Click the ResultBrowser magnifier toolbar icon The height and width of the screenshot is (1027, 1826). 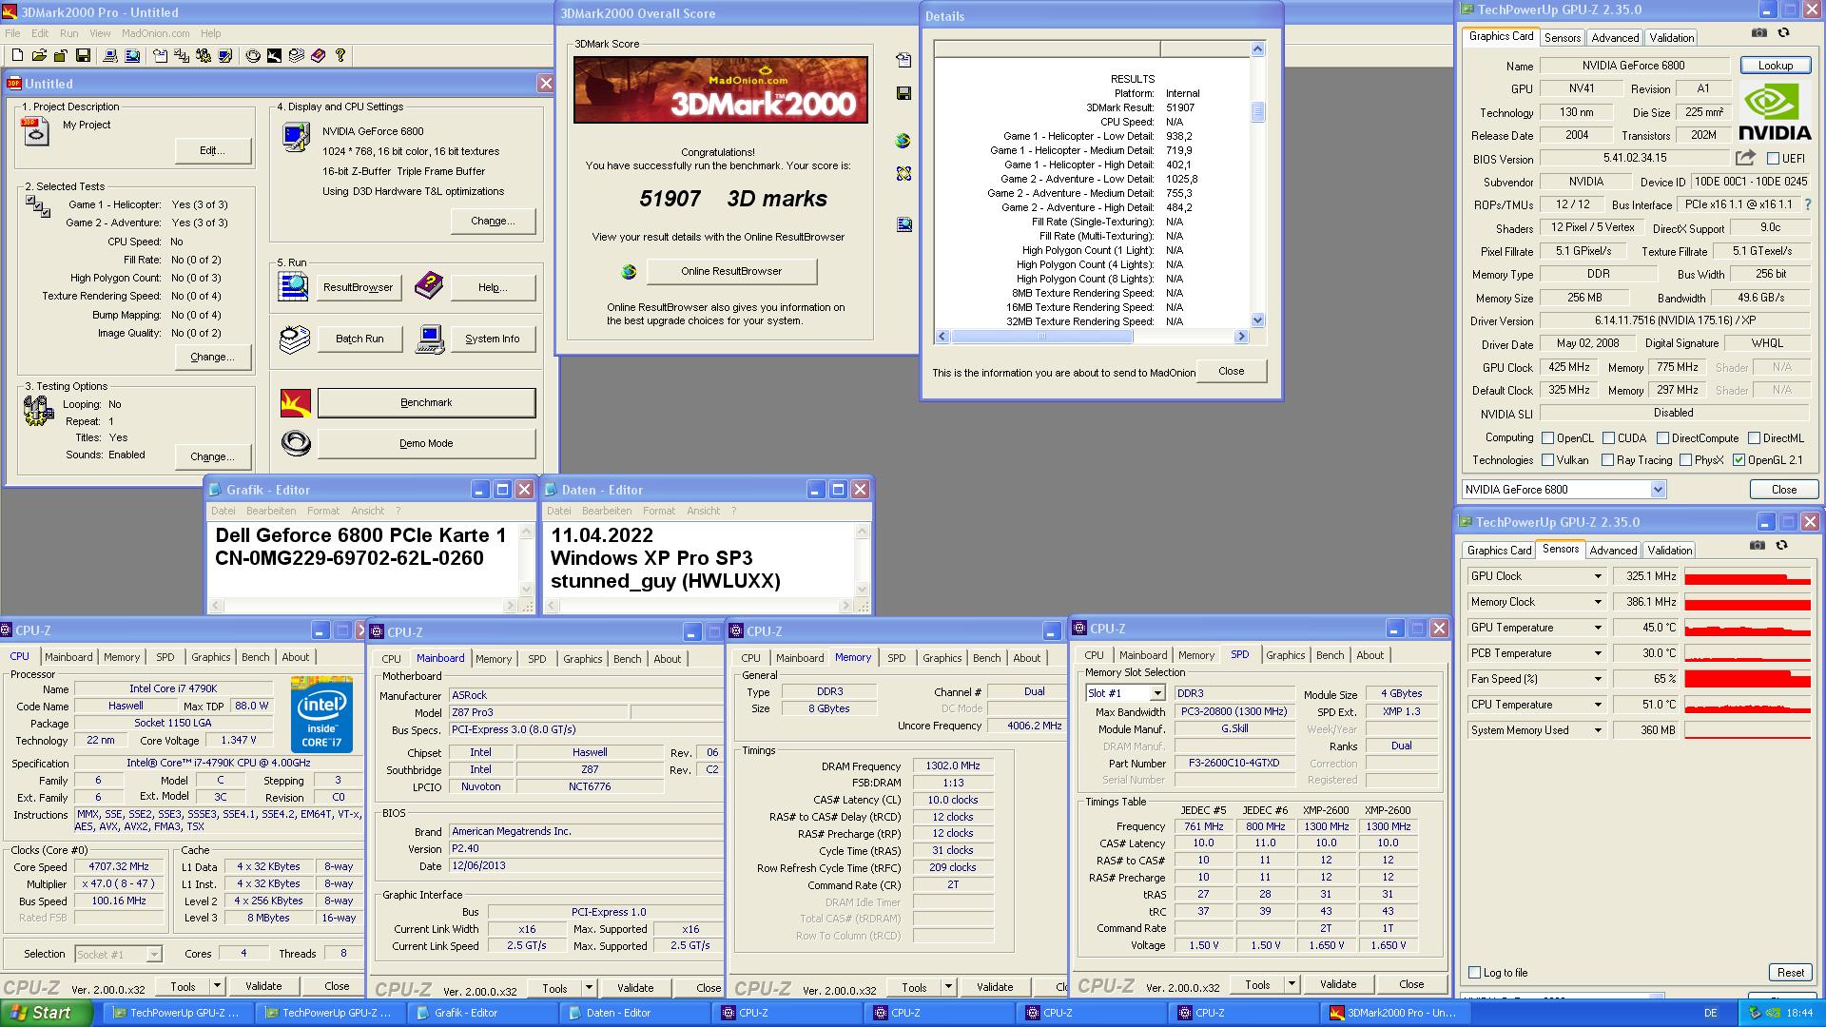pyautogui.click(x=132, y=56)
